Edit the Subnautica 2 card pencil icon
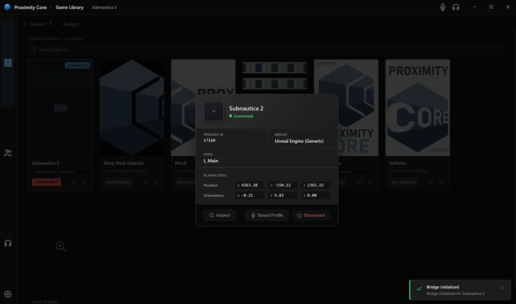Screen dimensions: 516x304 pyautogui.click(x=73, y=182)
